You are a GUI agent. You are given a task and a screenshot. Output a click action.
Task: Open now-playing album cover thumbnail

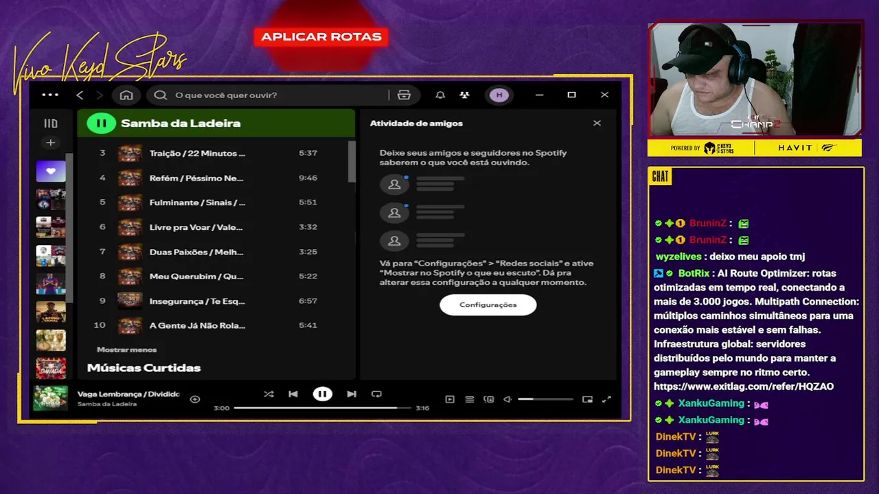pyautogui.click(x=51, y=398)
